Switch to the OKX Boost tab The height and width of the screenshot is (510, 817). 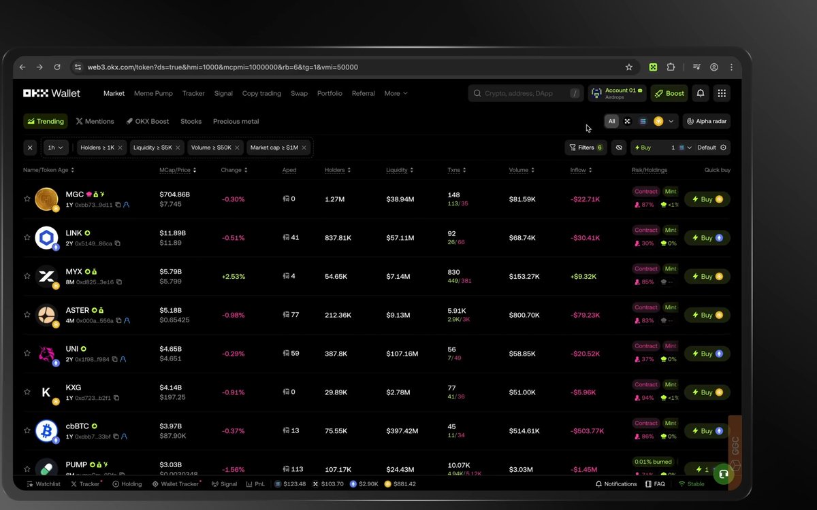pos(147,121)
